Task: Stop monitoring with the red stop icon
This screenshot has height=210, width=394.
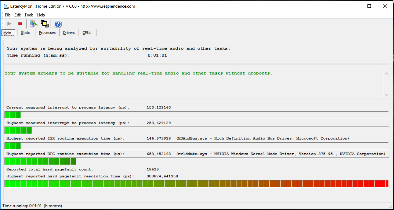Action: click(20, 24)
